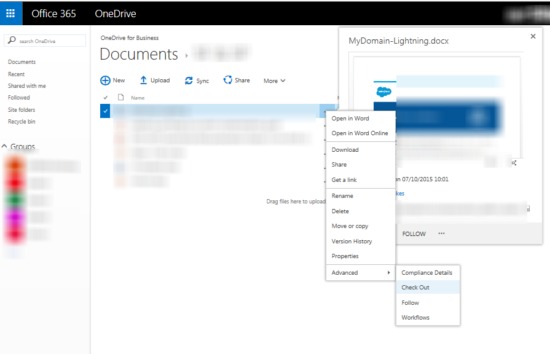Click the expand preview icon on the document thumbnail

514,163
